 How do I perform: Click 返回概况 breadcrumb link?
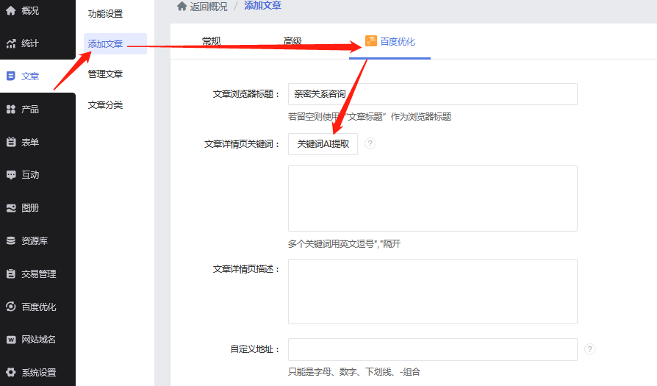(x=209, y=7)
